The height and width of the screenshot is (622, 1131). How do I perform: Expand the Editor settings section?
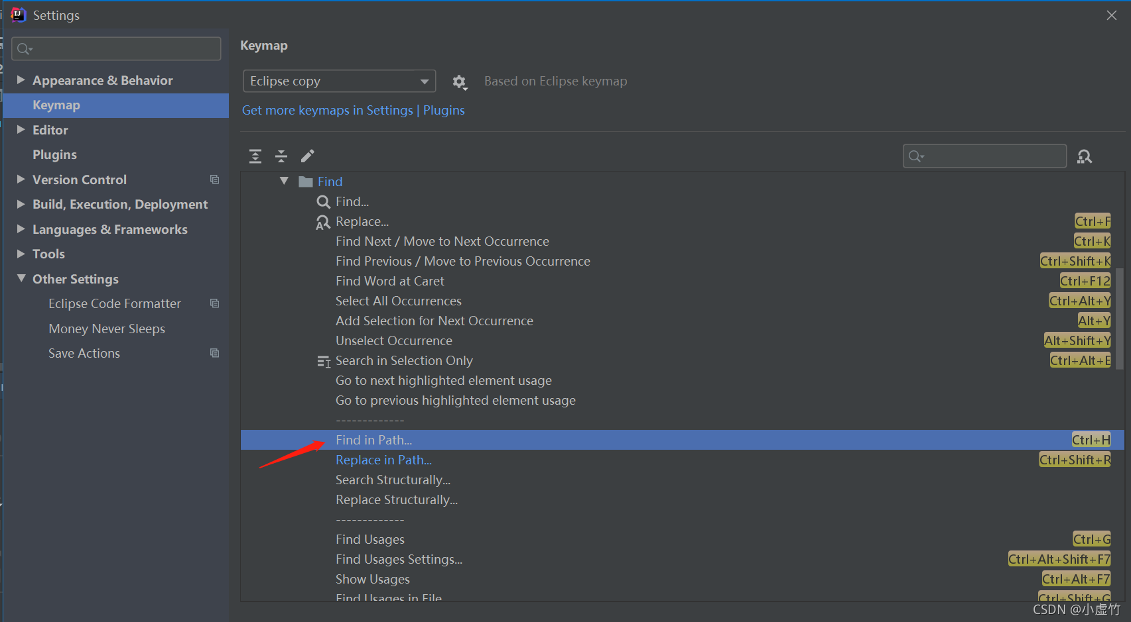[21, 130]
